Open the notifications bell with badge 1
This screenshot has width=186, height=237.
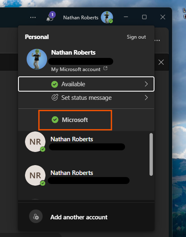click(x=51, y=17)
